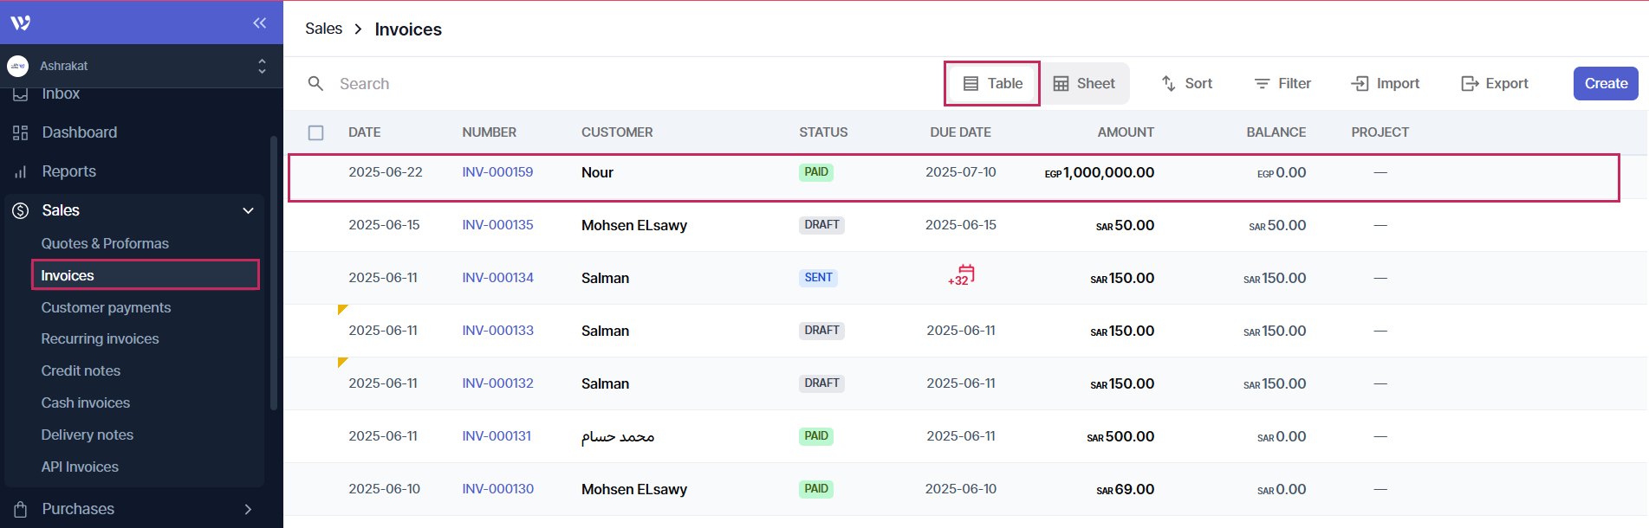1649x528 pixels.
Task: Open Customer payments in sidebar
Action: [106, 307]
